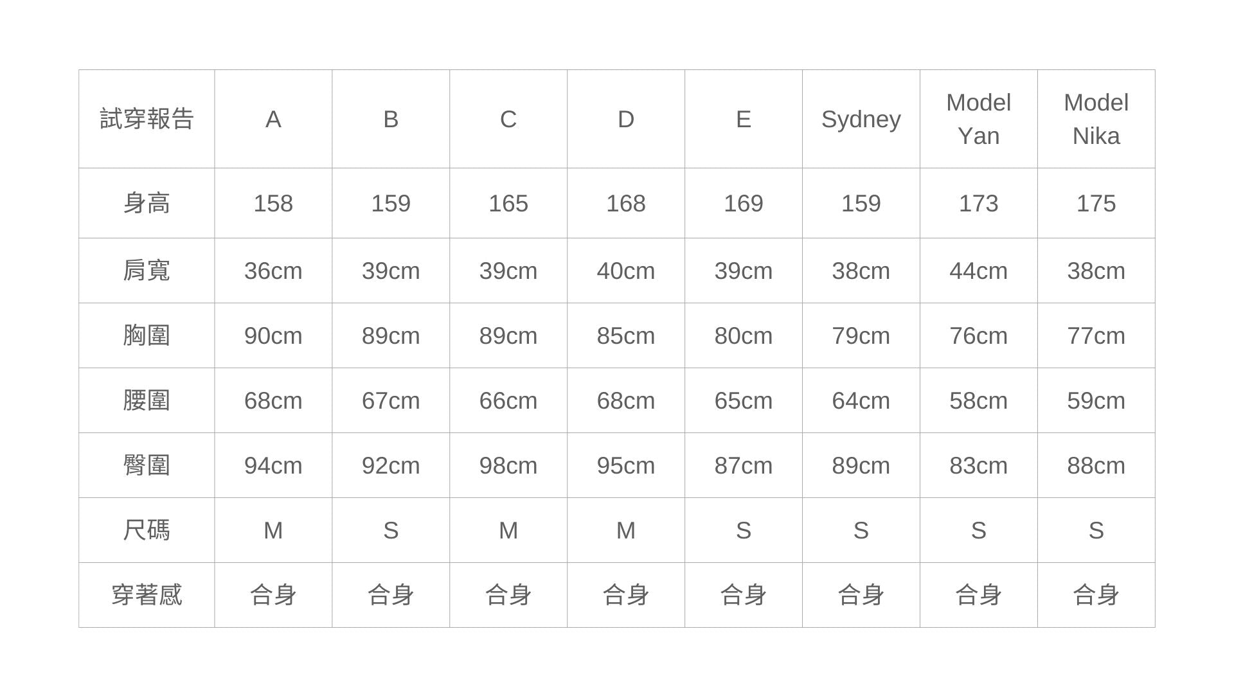
Task: Click the 44cm shoulder width cell
Action: [978, 271]
